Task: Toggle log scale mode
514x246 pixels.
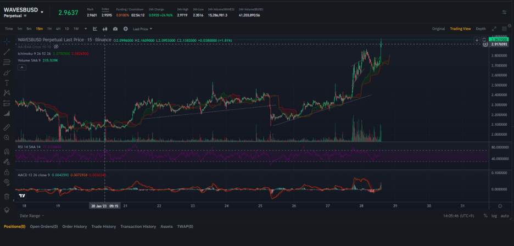Action: (x=494, y=216)
